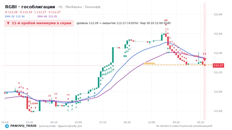
Task: Select the close value З 112.27
Action: [55, 12]
